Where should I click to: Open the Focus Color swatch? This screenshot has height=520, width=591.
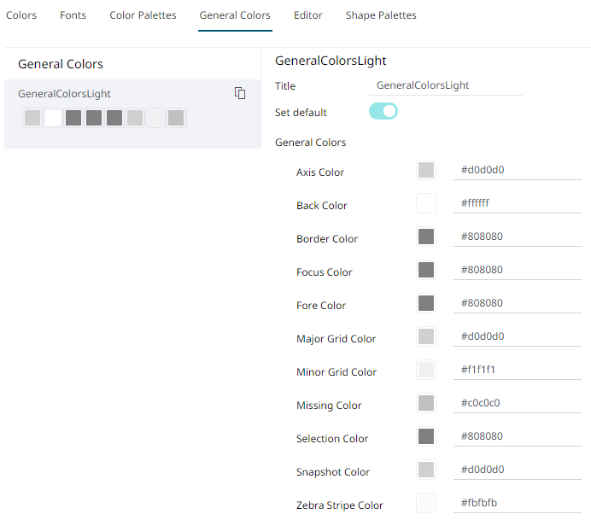click(426, 270)
